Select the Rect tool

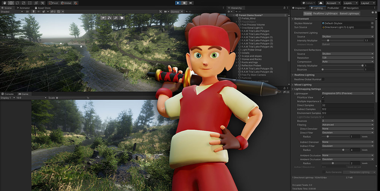click(x=30, y=3)
